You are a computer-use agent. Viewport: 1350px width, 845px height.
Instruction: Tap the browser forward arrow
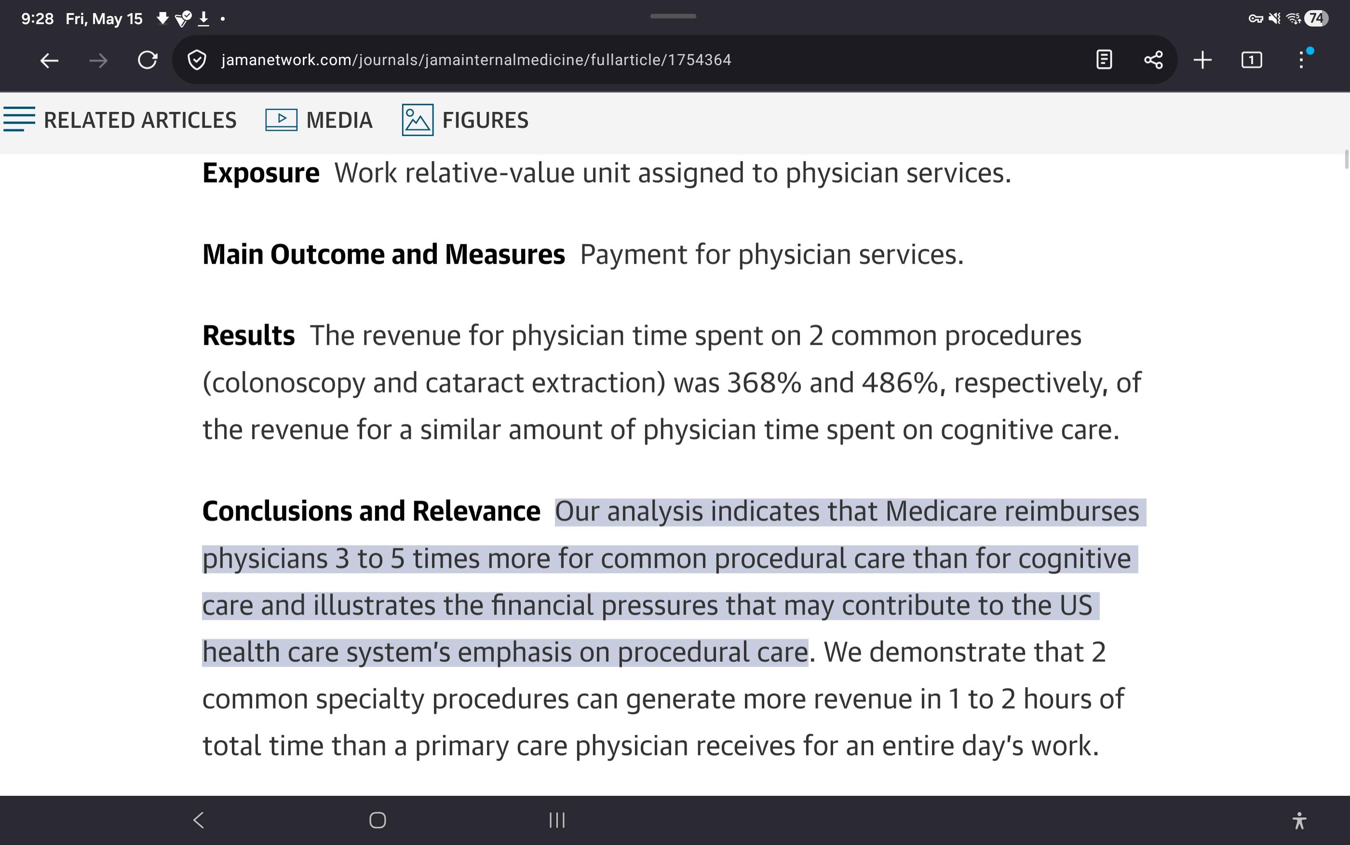(x=98, y=60)
